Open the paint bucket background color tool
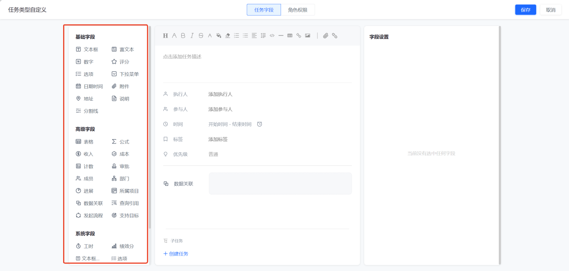 tap(219, 35)
